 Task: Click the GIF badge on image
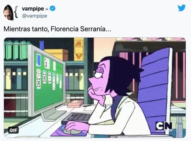tap(13, 130)
